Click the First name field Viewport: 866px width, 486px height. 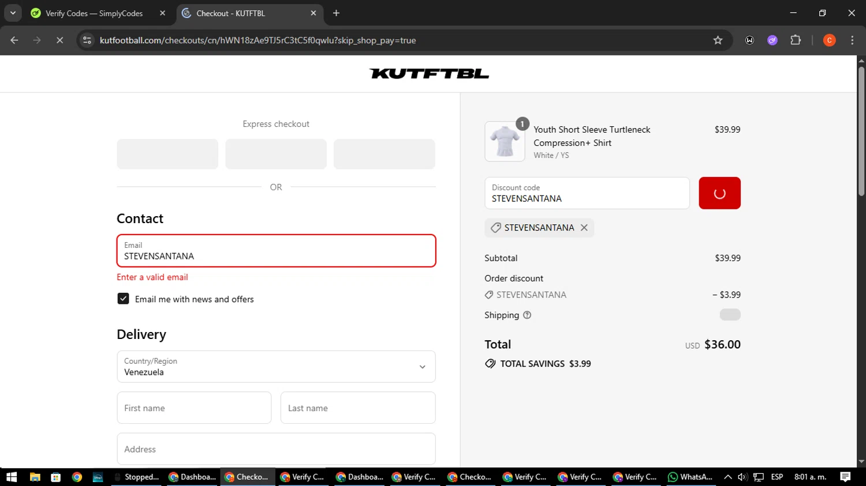pyautogui.click(x=194, y=408)
